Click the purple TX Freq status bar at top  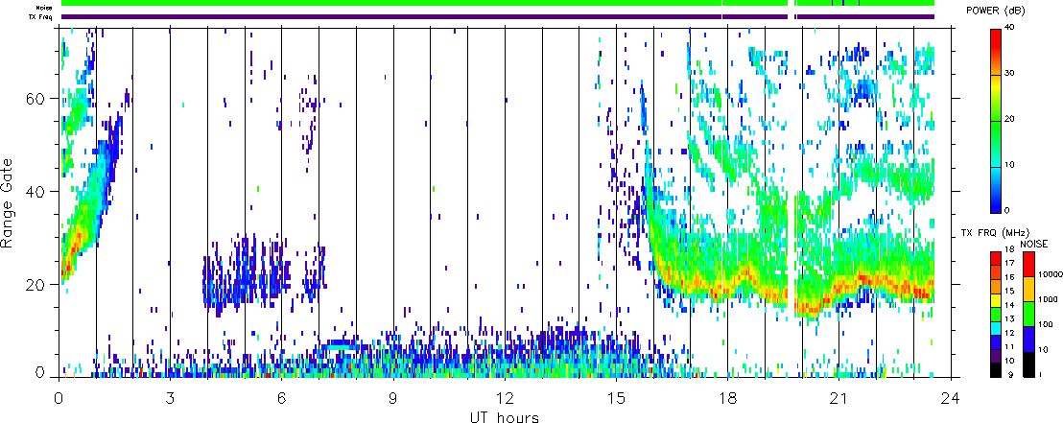pyautogui.click(x=498, y=17)
